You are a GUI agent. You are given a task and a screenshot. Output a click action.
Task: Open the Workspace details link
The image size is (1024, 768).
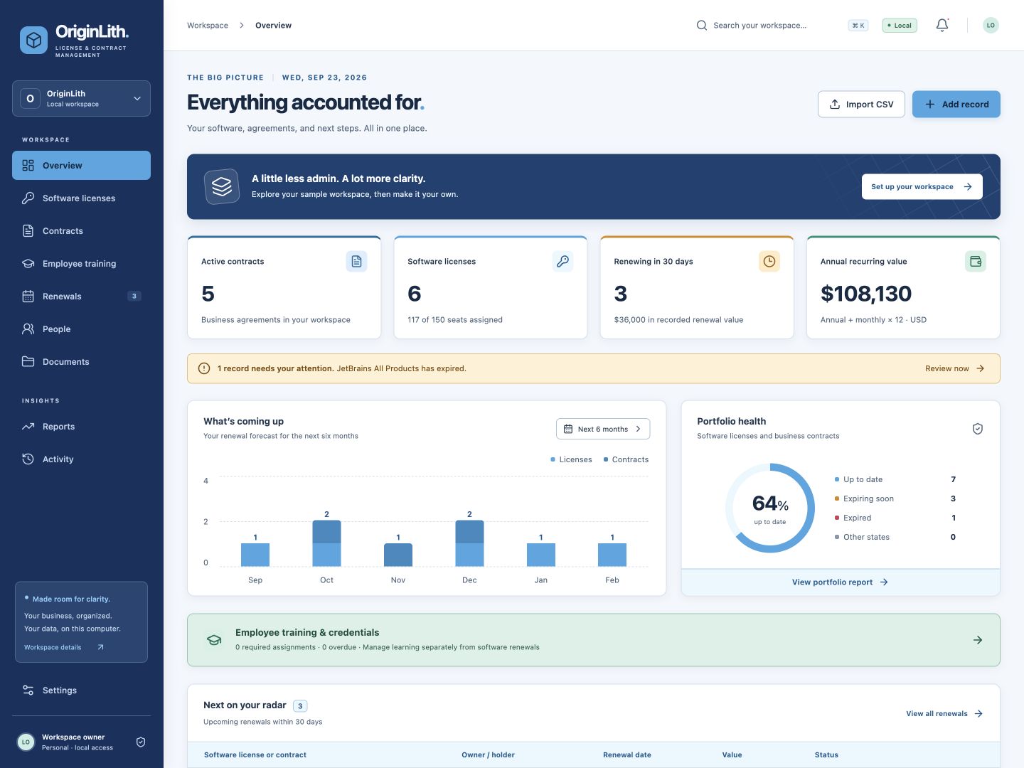click(64, 647)
